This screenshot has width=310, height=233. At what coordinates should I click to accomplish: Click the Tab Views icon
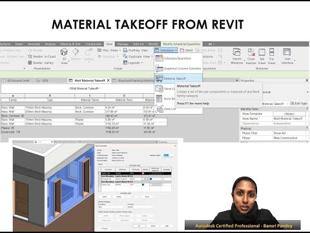[262, 52]
